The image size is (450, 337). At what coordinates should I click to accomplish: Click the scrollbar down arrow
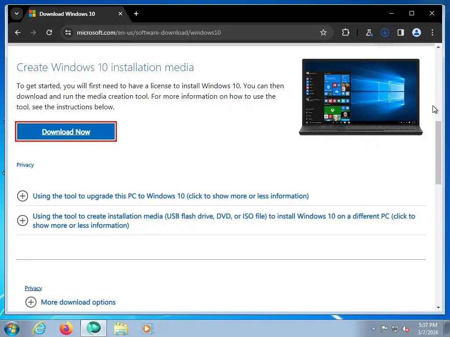click(x=438, y=308)
